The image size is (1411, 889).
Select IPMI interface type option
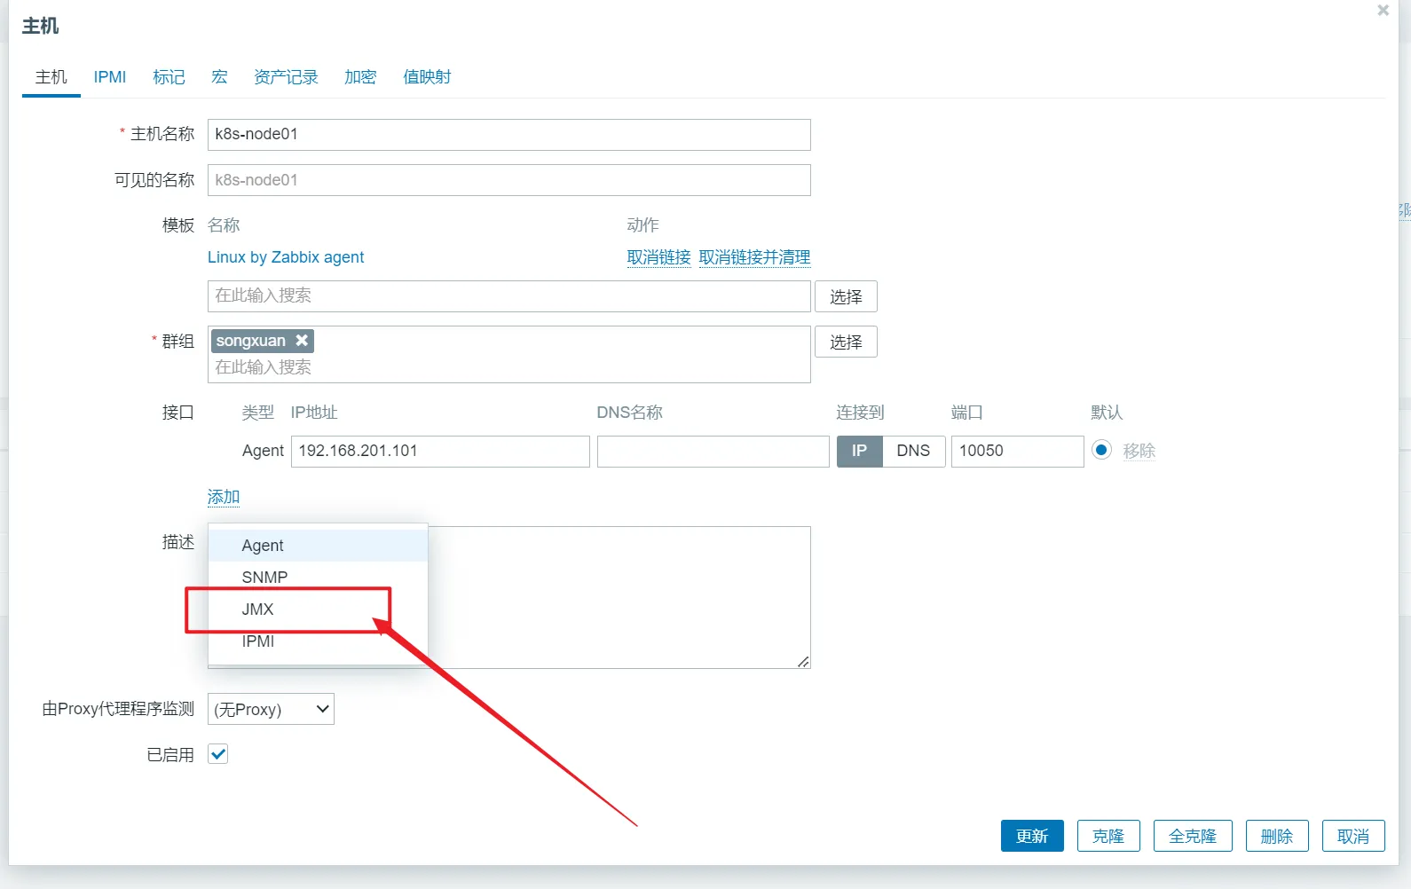(258, 641)
